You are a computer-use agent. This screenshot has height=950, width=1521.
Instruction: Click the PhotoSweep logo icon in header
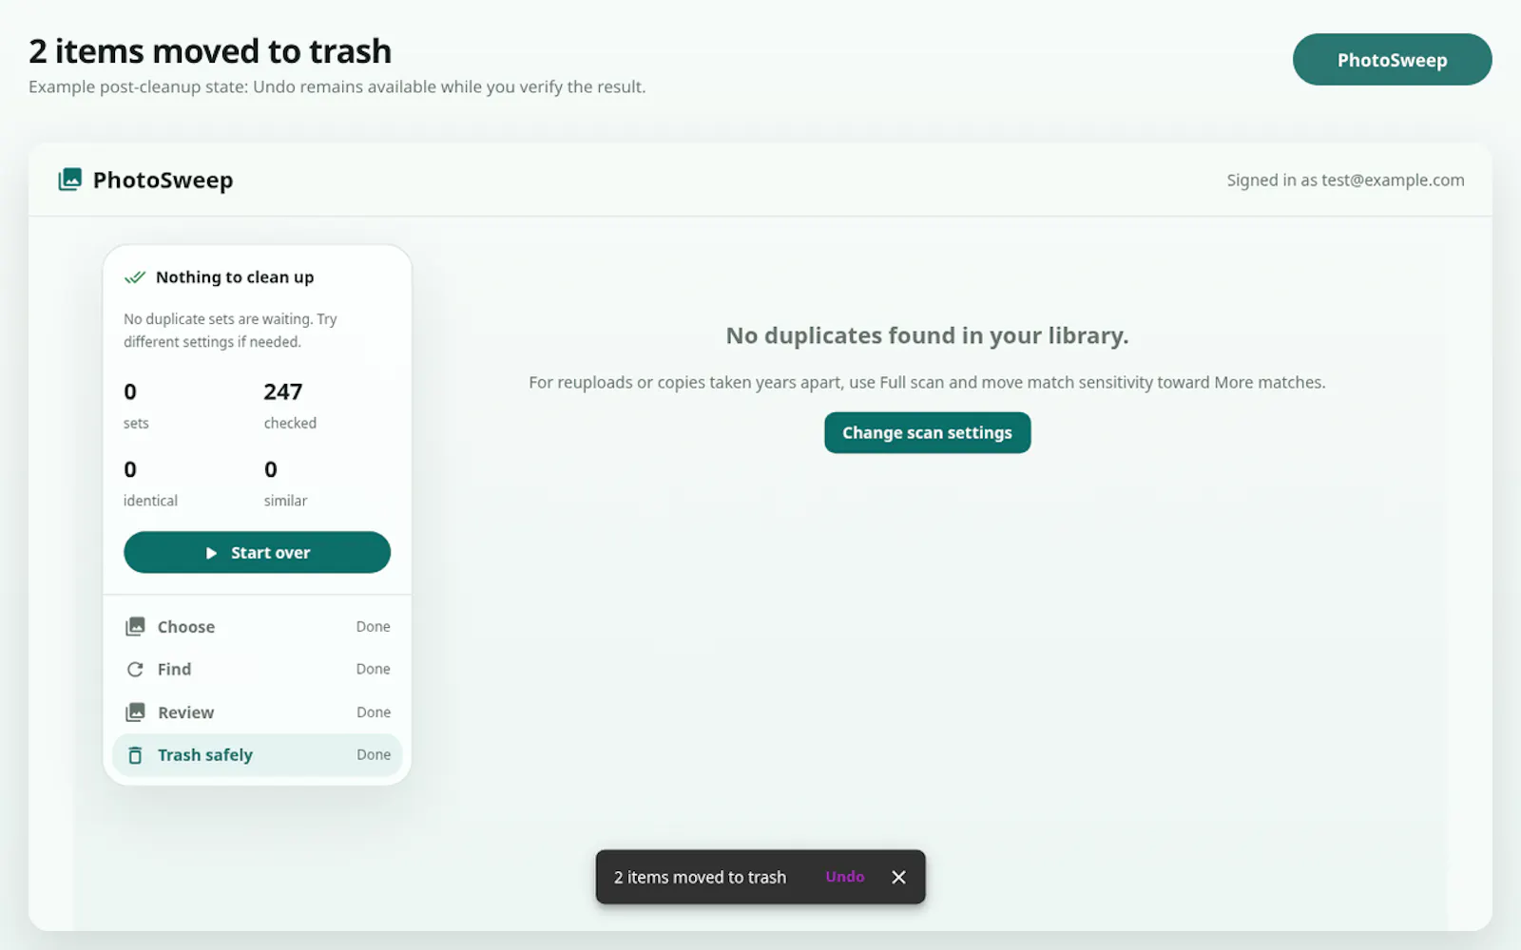[x=69, y=180]
